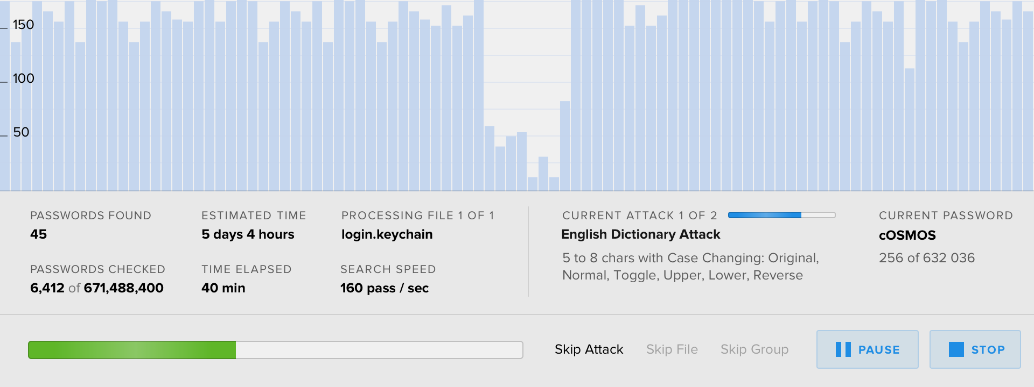The height and width of the screenshot is (387, 1034).
Task: Skip the current attack
Action: 589,349
